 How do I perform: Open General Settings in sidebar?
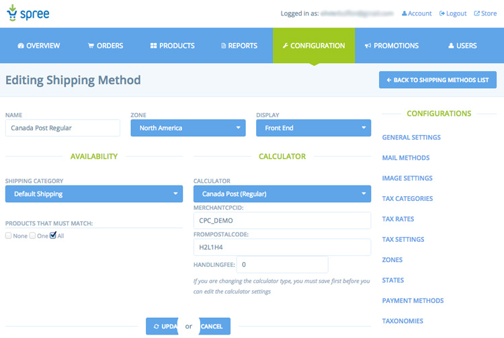pyautogui.click(x=411, y=137)
